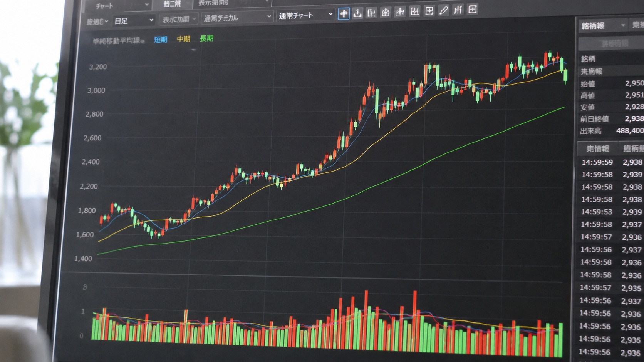Click the chart export/upload icon
This screenshot has height=362, width=644.
(357, 13)
